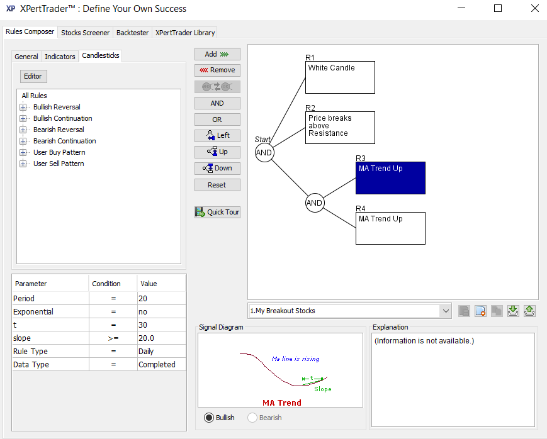Image resolution: width=547 pixels, height=439 pixels.
Task: Select Bearish Continuation in rules tree
Action: [x=65, y=142]
